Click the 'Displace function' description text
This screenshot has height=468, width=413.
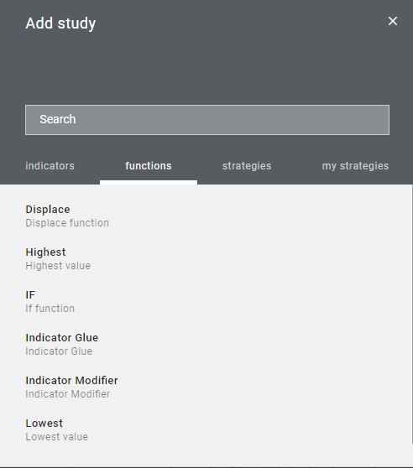[67, 223]
